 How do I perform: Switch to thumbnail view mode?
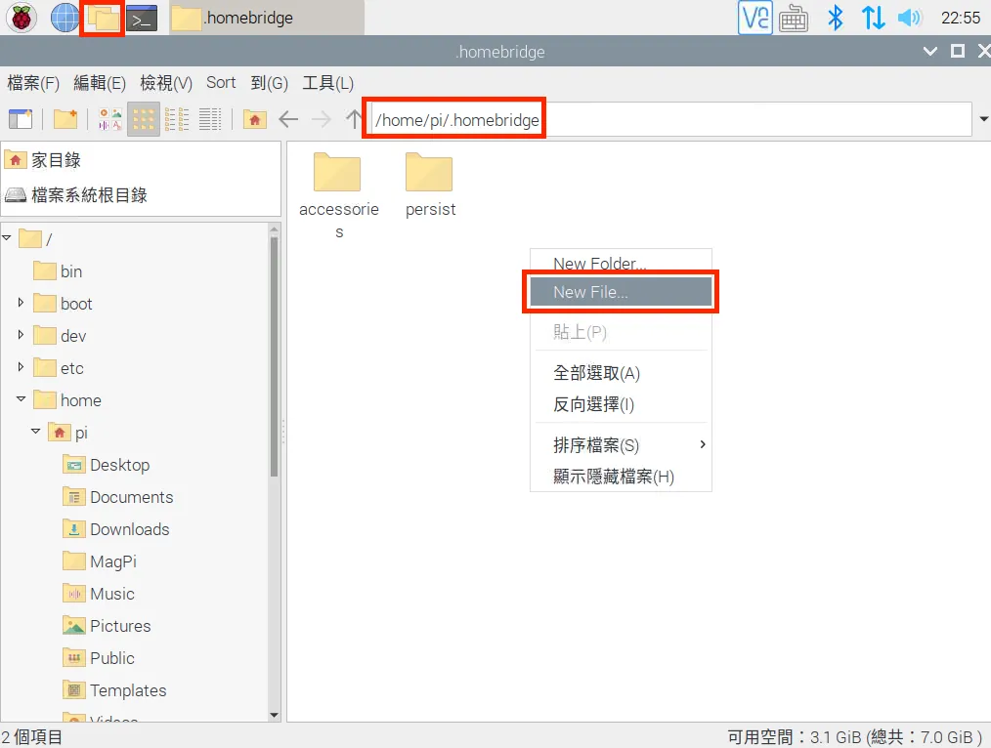(110, 119)
